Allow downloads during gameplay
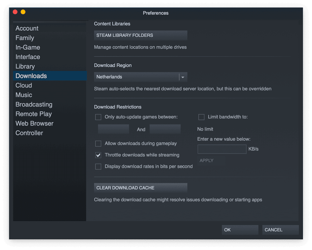 tap(98, 143)
